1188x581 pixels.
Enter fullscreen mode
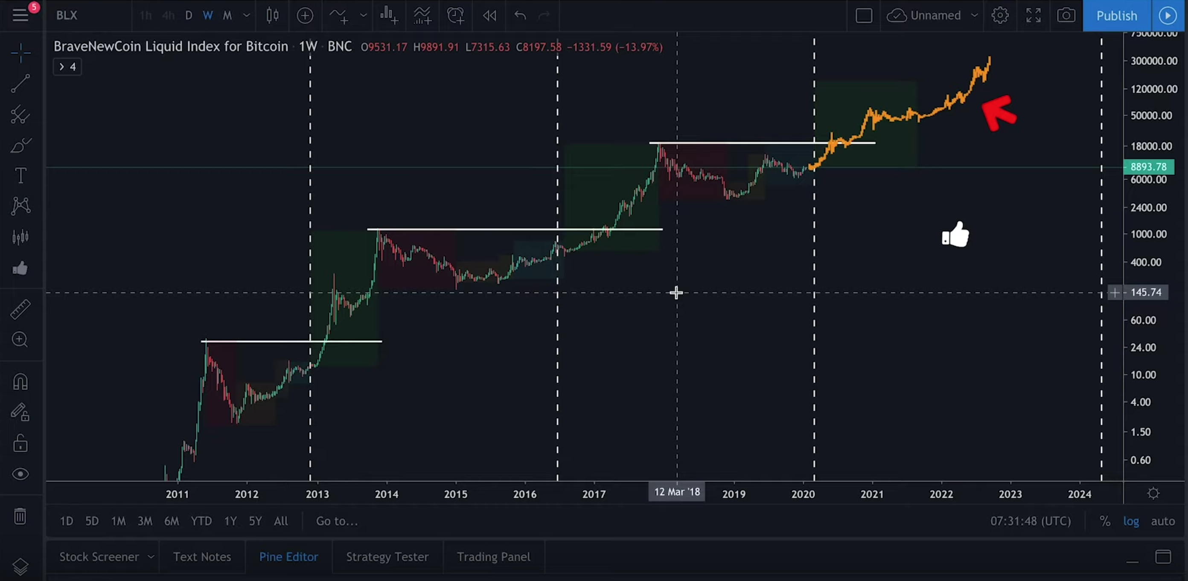1034,16
